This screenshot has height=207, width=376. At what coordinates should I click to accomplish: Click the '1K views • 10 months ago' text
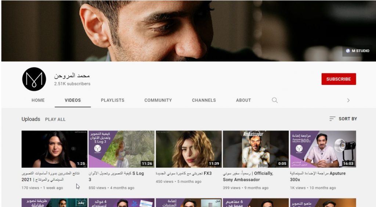tap(313, 188)
